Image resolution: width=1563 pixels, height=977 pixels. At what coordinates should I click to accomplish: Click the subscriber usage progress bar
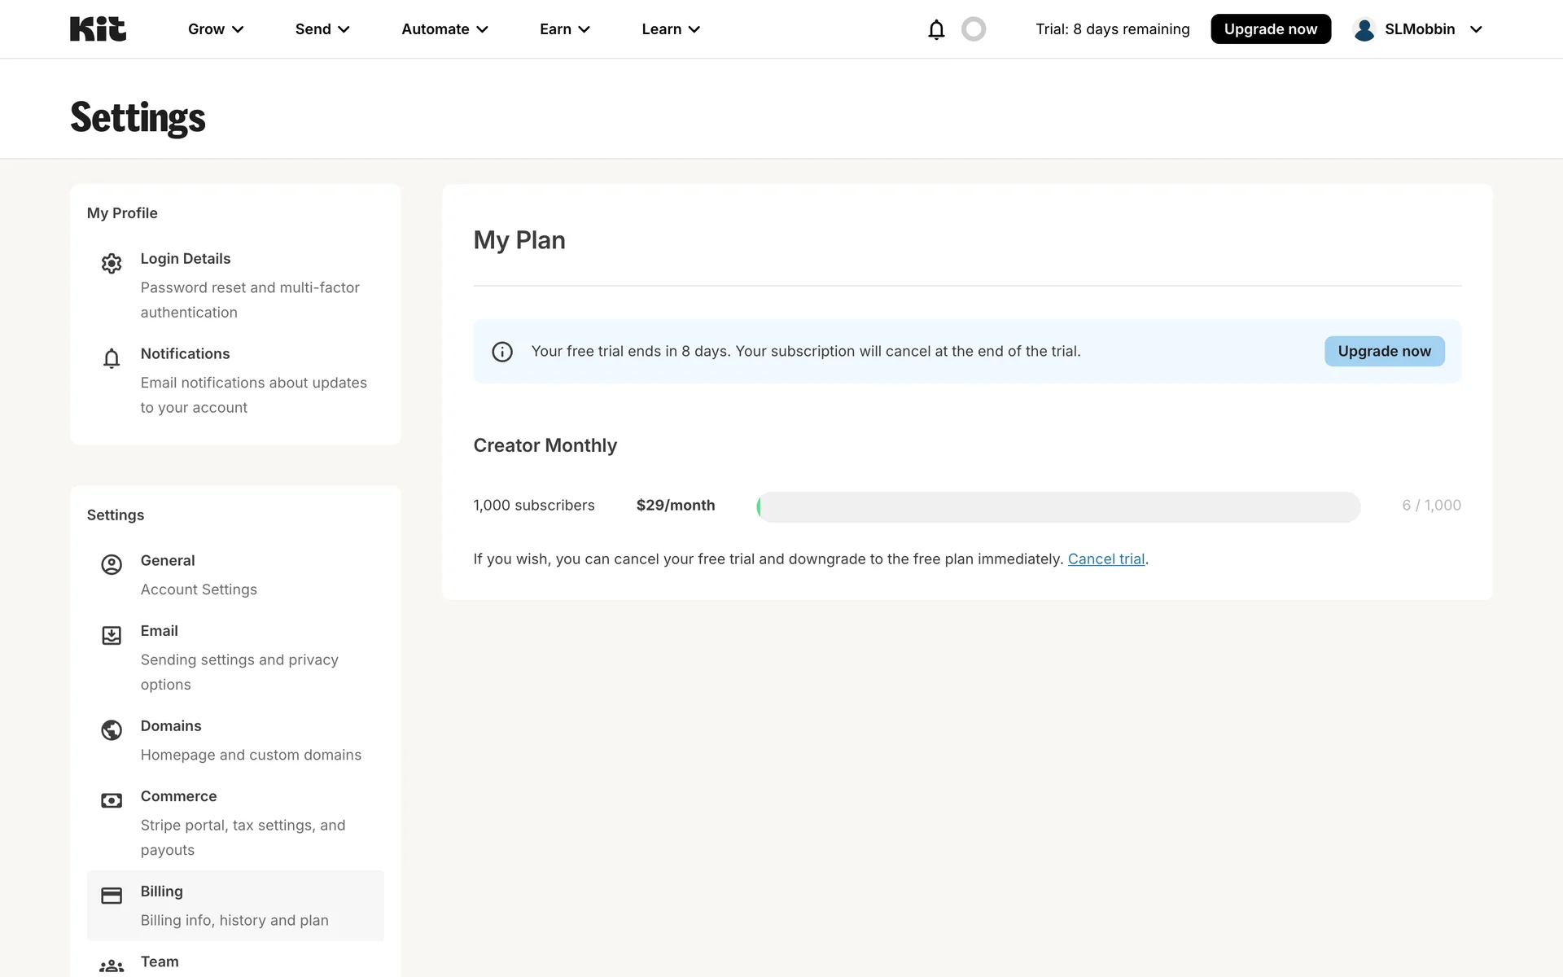coord(1058,506)
